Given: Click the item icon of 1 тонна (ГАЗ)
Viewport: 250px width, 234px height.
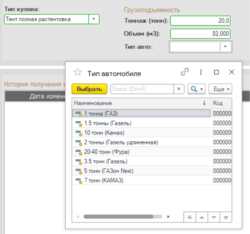Looking at the screenshot, I should 79,114.
